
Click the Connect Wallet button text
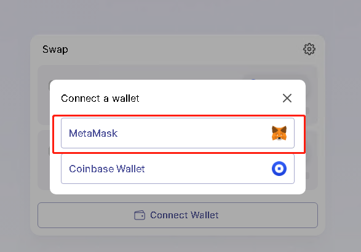coord(184,215)
